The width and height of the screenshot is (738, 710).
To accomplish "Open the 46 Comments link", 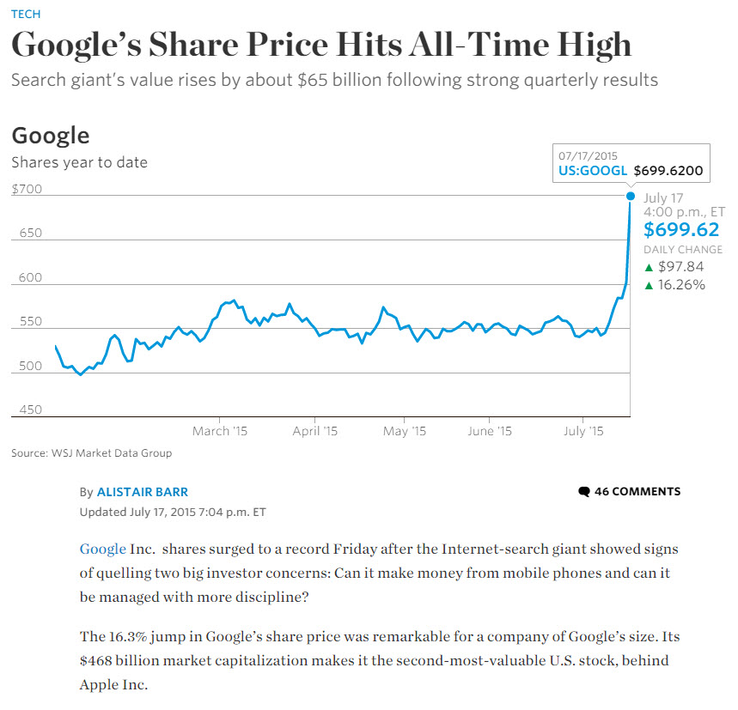I will tap(637, 492).
